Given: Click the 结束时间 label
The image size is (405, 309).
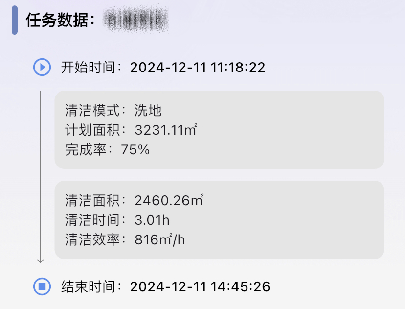Looking at the screenshot, I should (x=91, y=286).
